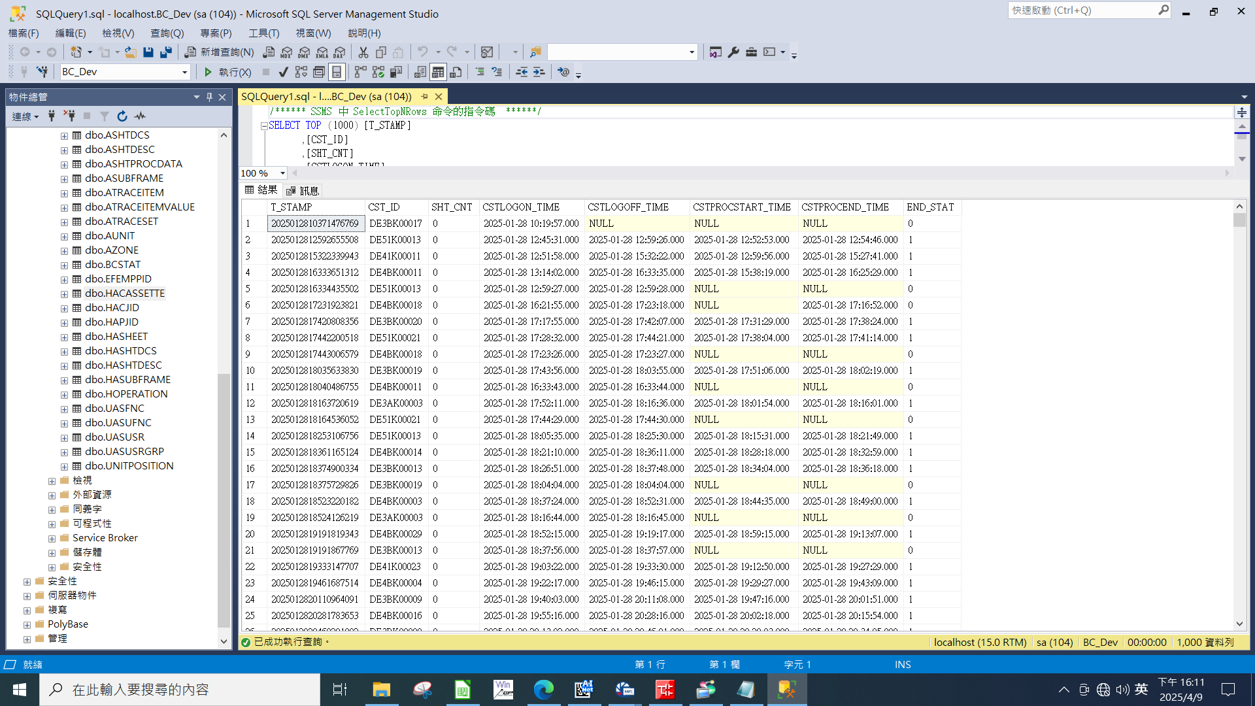Screen dimensions: 1255x706
Task: Click the 新增查詢(N) button
Action: [220, 52]
